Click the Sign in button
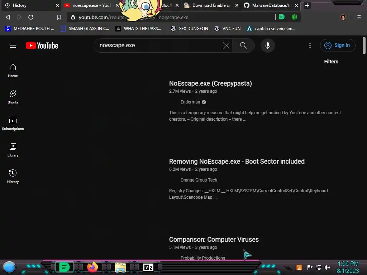Viewport: 367px width, 275px height. point(338,45)
